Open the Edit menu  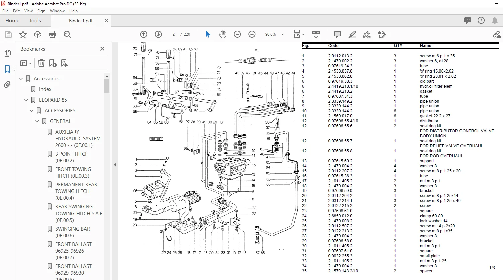point(16,11)
